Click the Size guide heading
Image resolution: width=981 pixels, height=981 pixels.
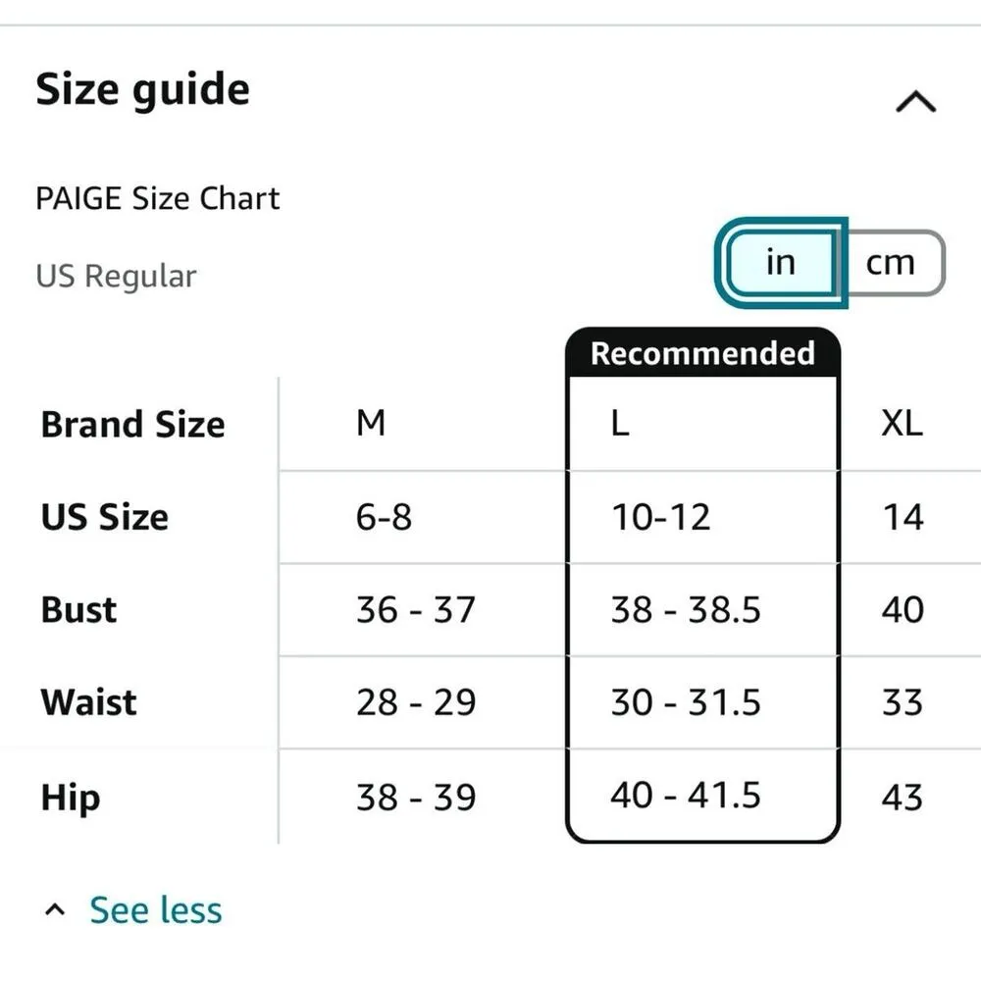tap(143, 90)
